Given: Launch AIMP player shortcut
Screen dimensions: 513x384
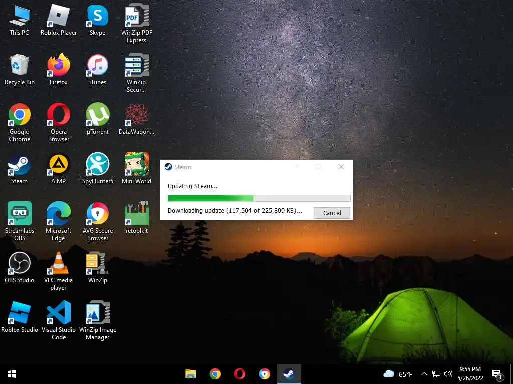Looking at the screenshot, I should (59, 169).
